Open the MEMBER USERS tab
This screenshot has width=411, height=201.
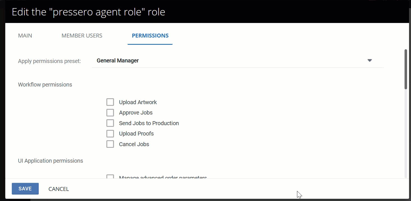point(82,36)
